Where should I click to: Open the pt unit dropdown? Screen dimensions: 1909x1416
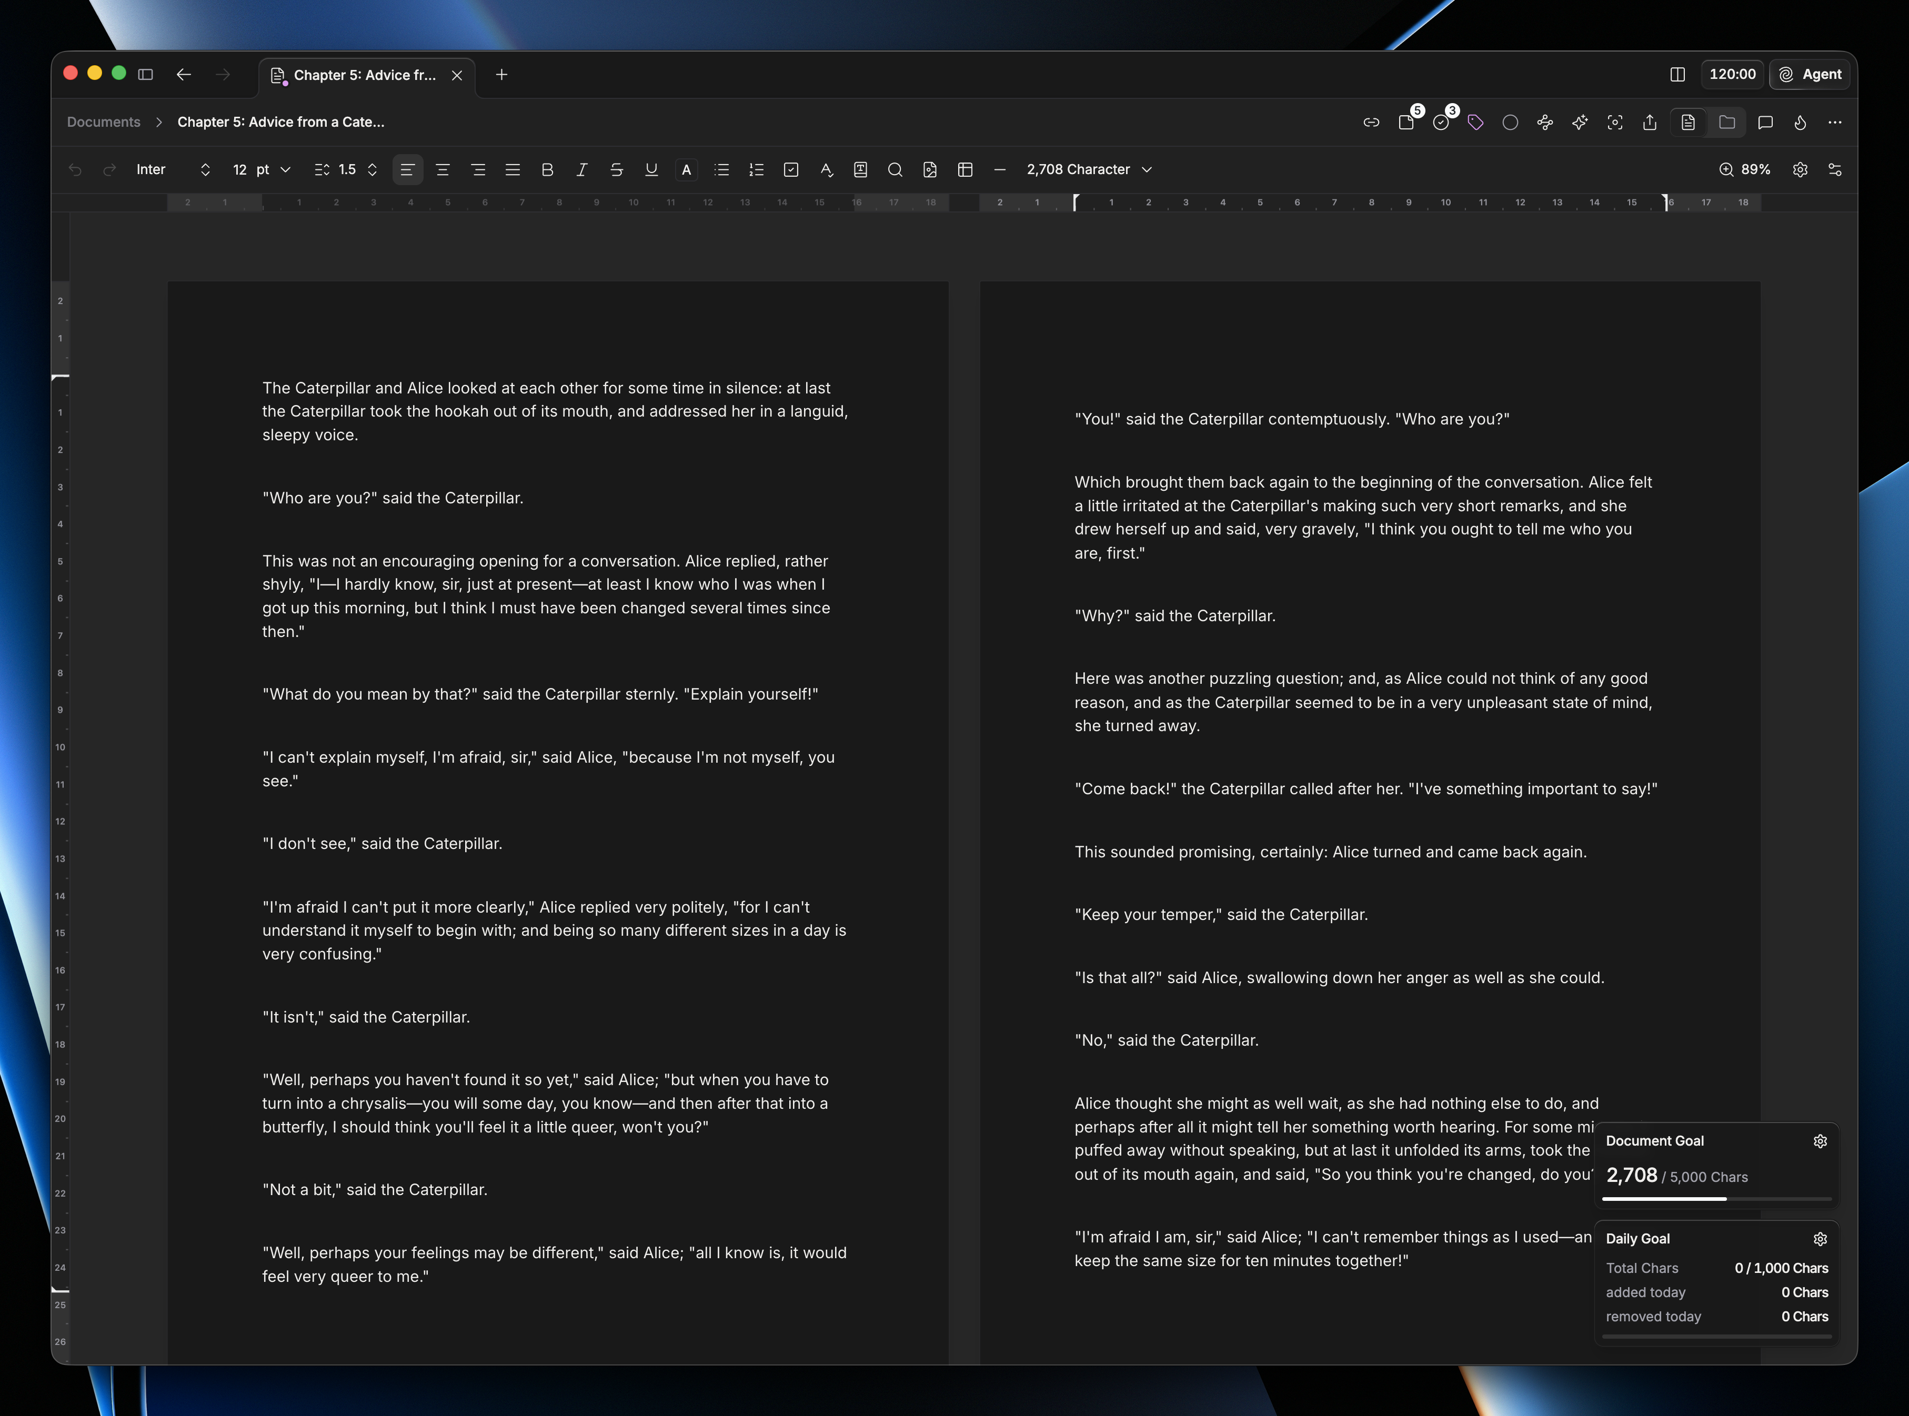(x=274, y=170)
